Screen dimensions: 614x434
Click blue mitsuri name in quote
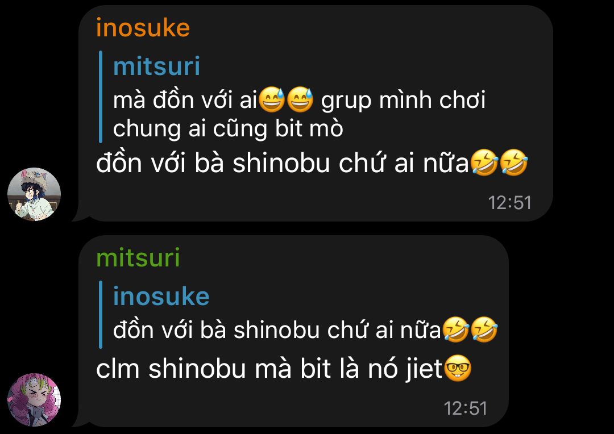pos(156,66)
